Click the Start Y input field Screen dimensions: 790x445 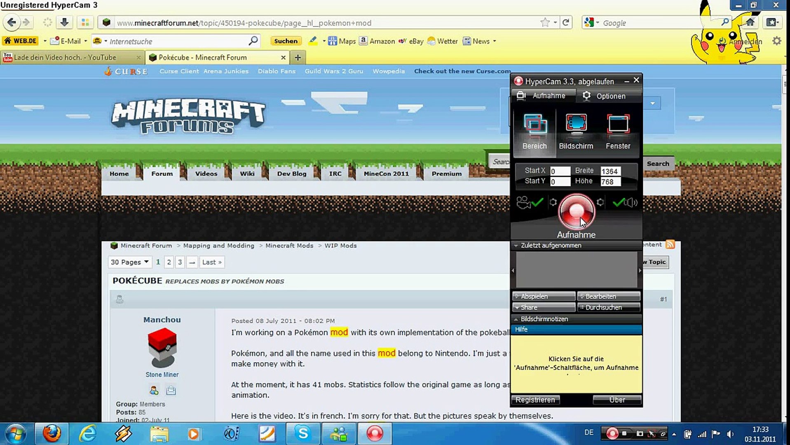560,182
